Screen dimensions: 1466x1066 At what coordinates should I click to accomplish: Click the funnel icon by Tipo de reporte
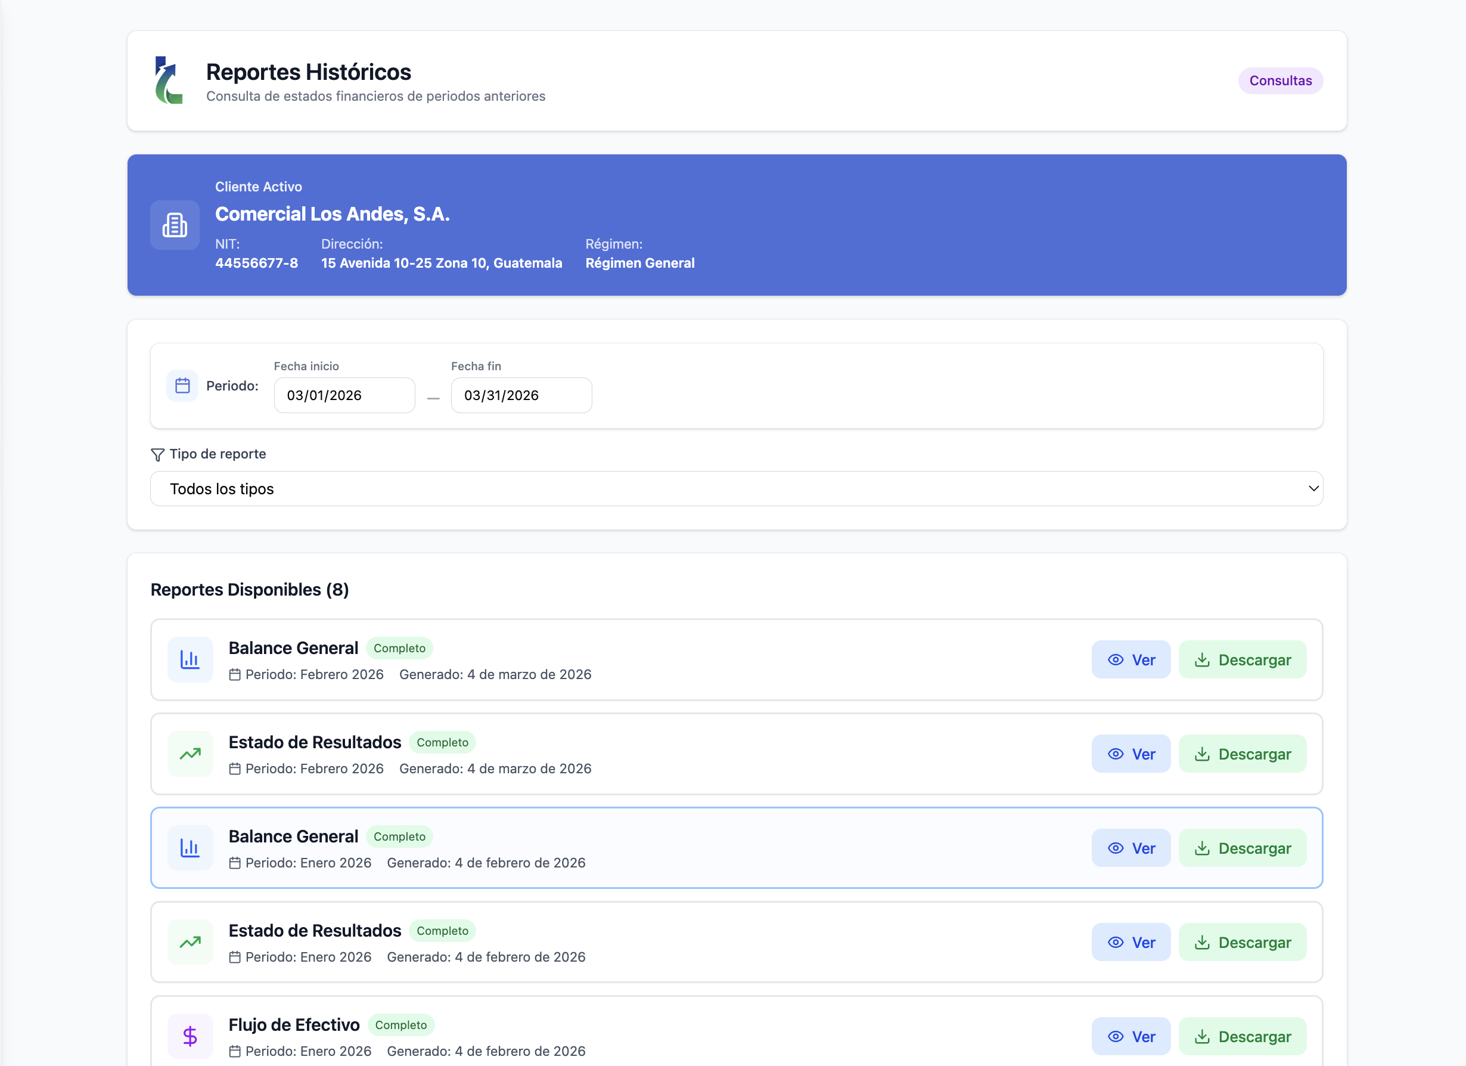click(x=157, y=455)
